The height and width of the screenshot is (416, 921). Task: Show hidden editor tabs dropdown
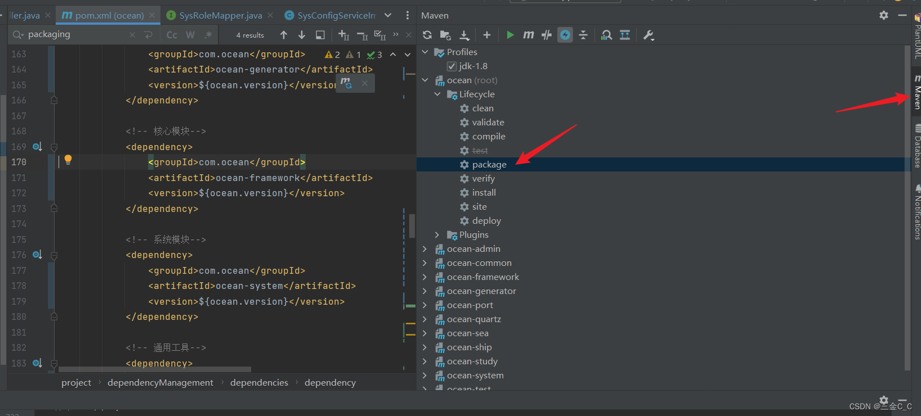pyautogui.click(x=388, y=15)
